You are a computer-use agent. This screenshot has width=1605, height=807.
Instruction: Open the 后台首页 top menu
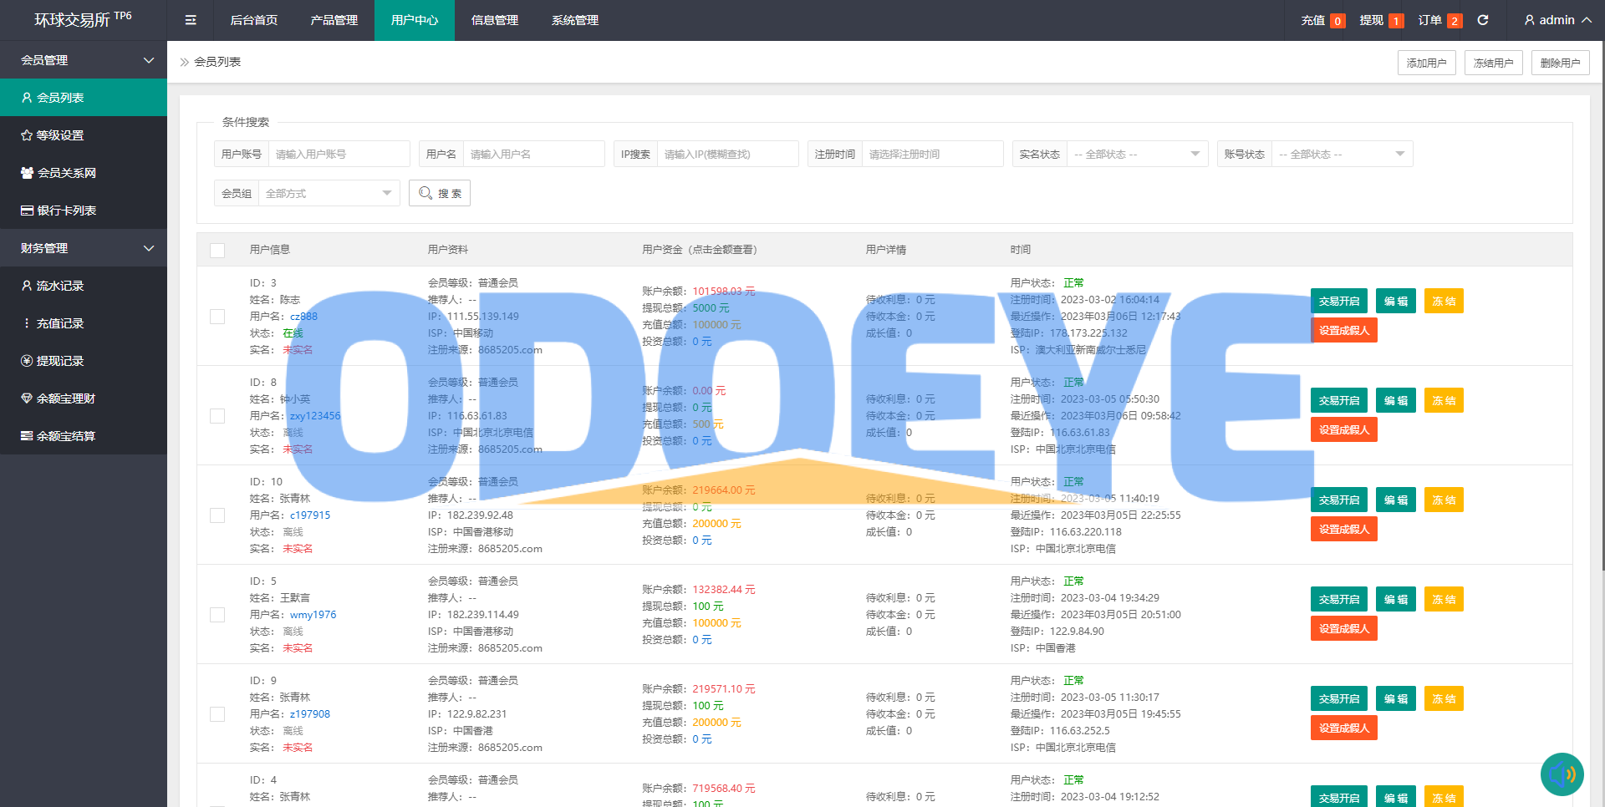coord(254,20)
